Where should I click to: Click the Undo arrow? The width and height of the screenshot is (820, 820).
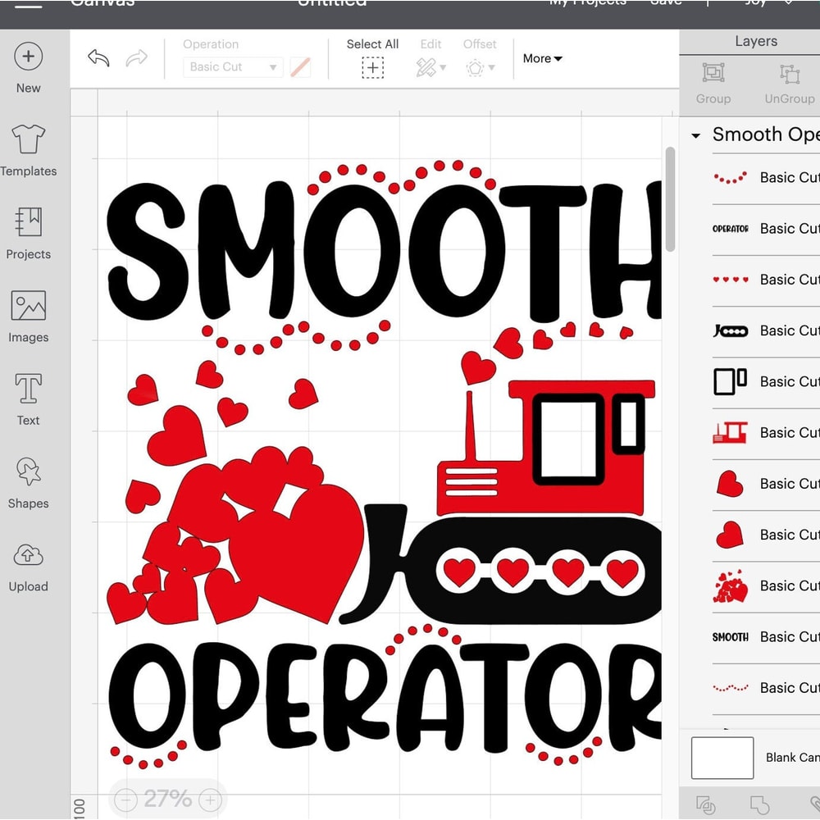[x=98, y=57]
